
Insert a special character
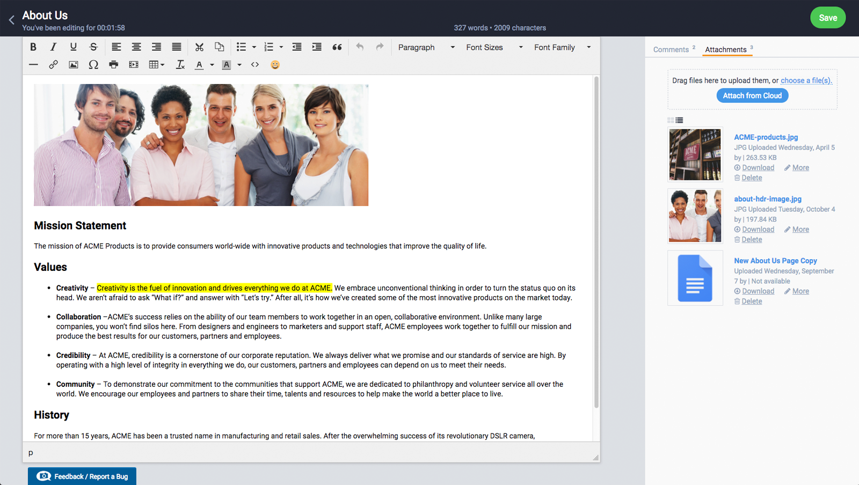click(93, 65)
